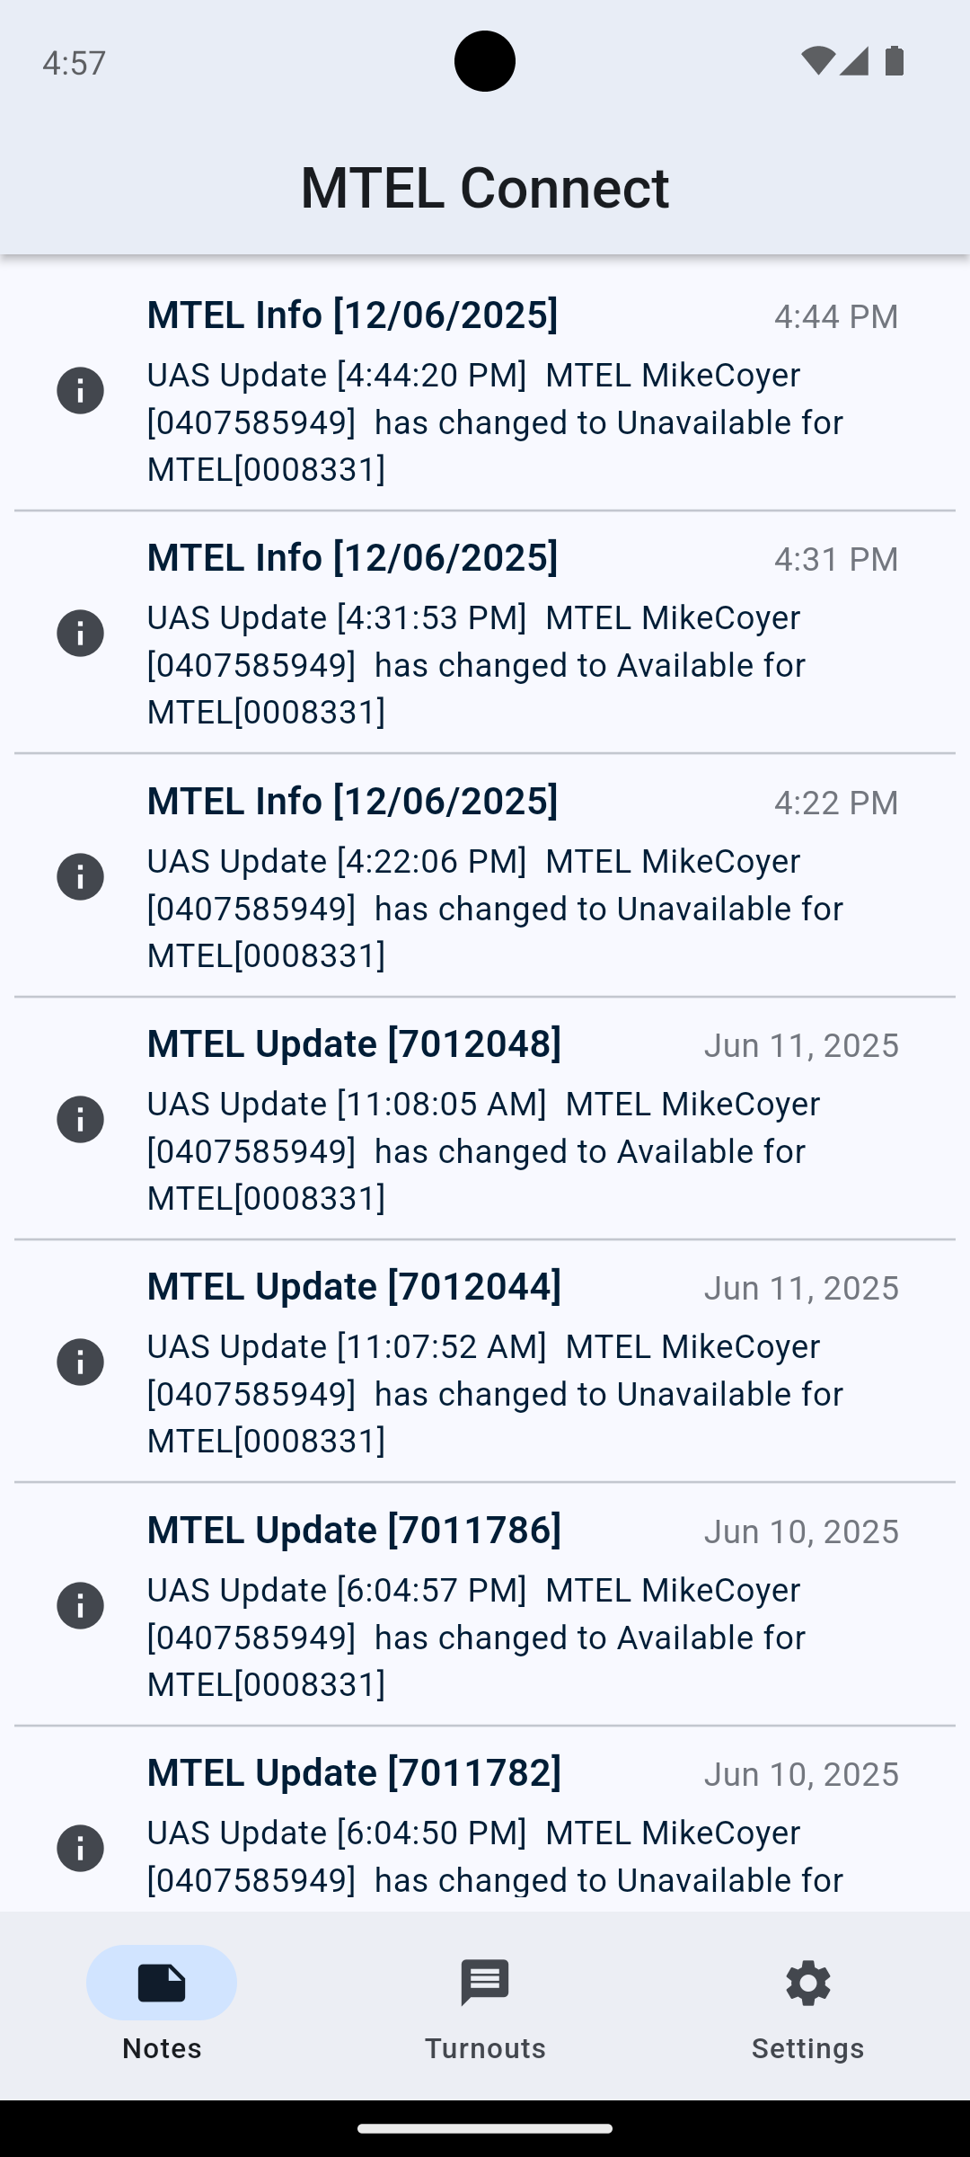This screenshot has height=2157, width=970.
Task: Tap info icon for MTEL Update [7011786]
Action: [x=80, y=1606]
